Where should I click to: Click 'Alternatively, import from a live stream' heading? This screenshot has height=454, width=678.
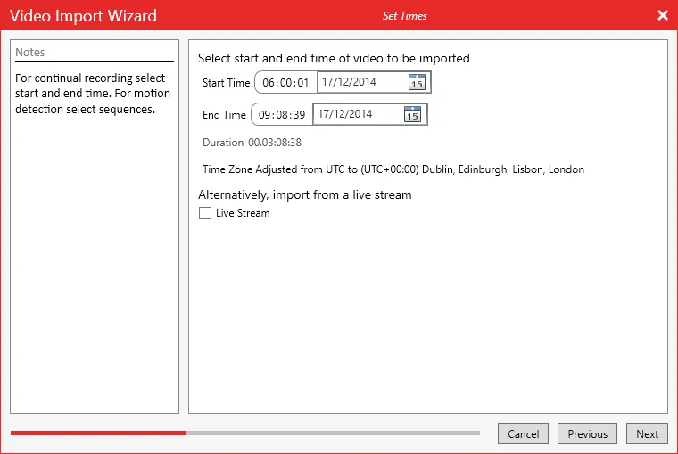coord(305,195)
